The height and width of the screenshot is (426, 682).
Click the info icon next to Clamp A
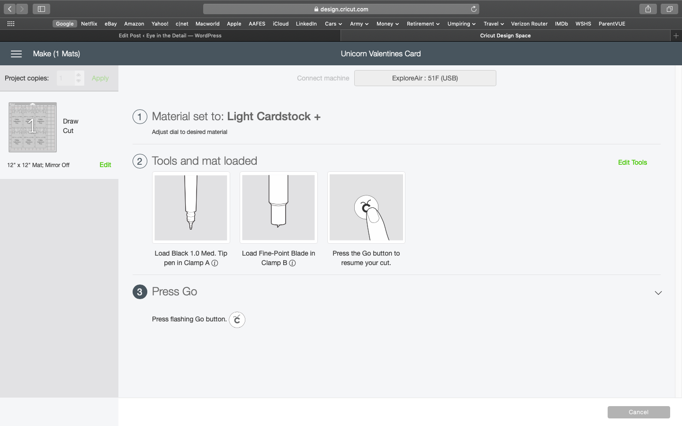tap(215, 263)
